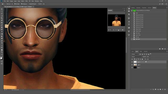168x94 pixels.
Task: Click the Tolerance input field
Action: tap(12, 4)
